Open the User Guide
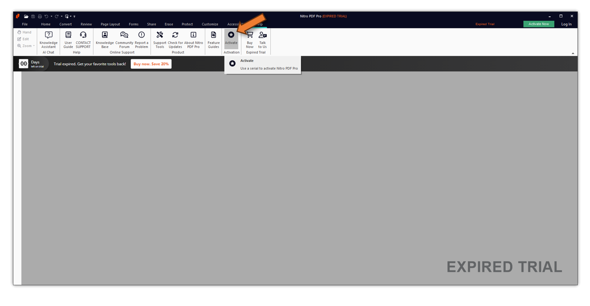Viewport: 590px width, 306px height. 68,39
